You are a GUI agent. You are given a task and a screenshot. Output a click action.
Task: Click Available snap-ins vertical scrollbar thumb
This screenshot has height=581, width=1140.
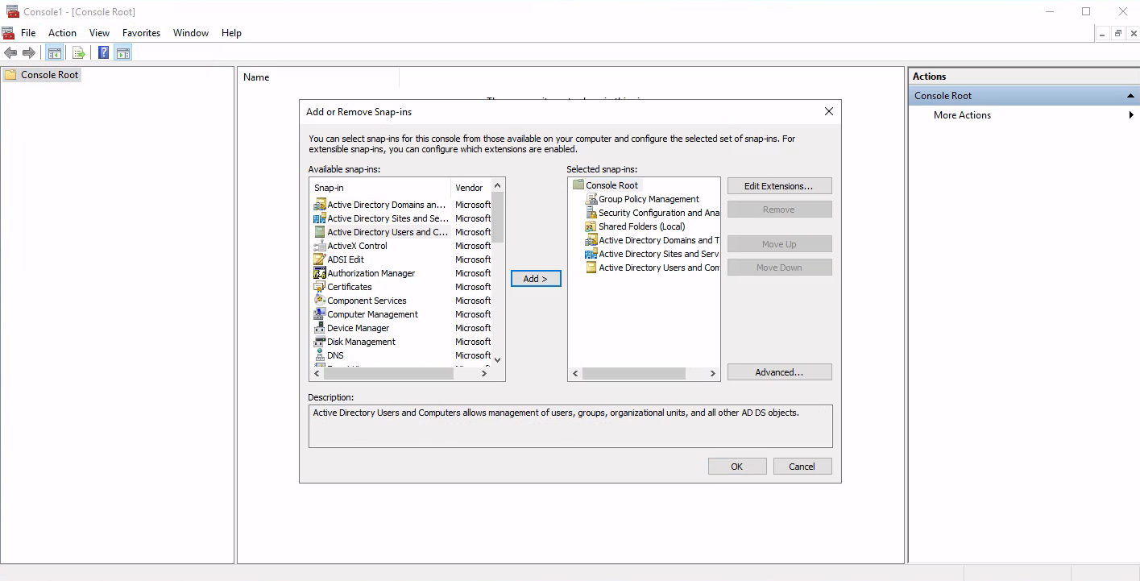pyautogui.click(x=497, y=217)
